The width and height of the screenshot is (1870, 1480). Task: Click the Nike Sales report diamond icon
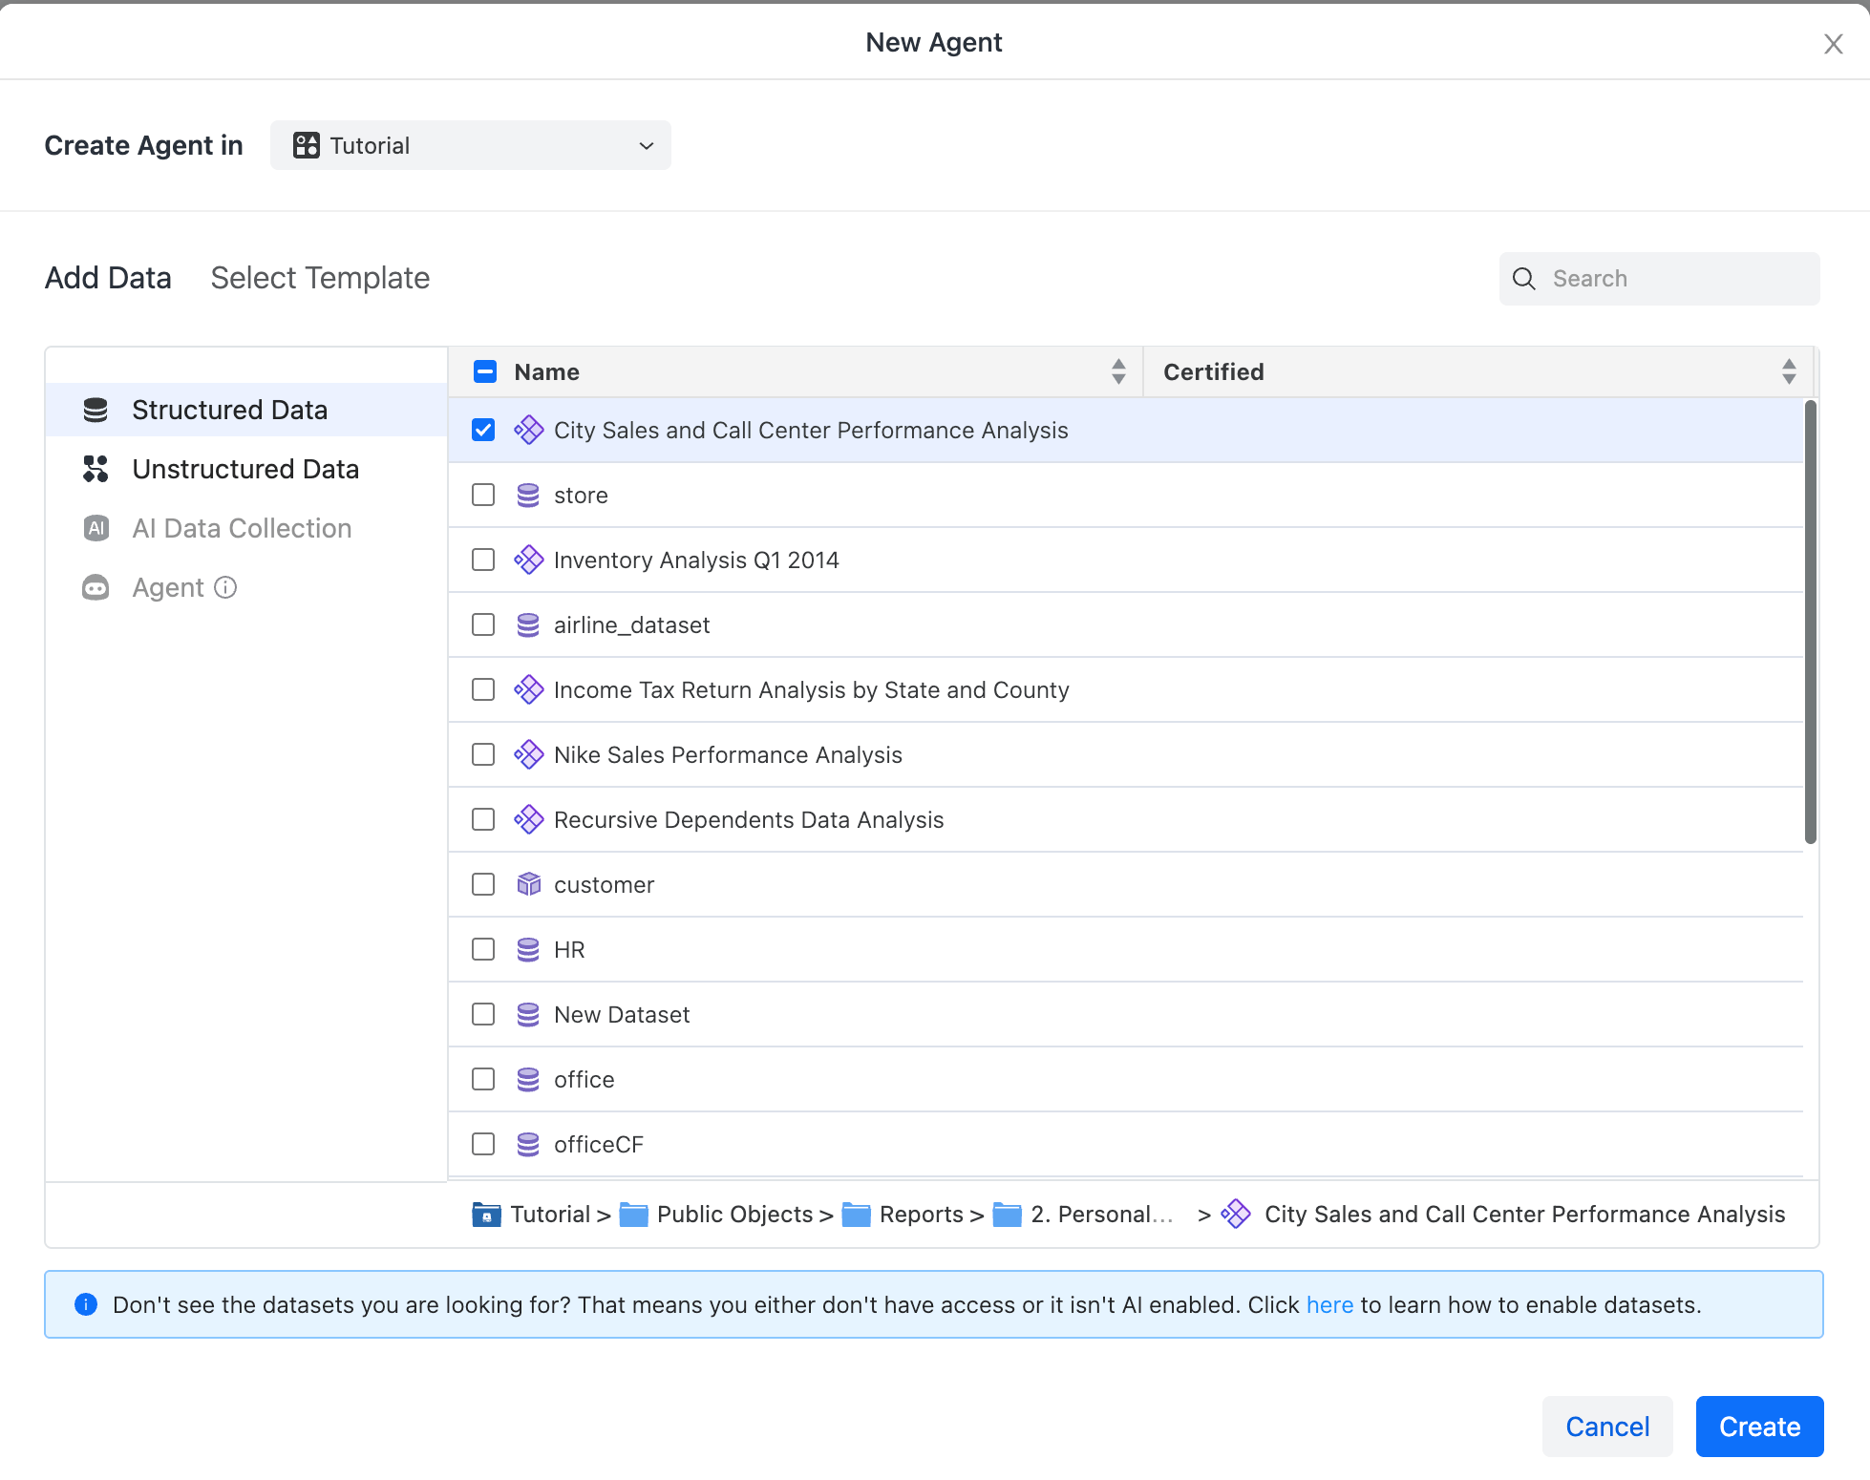[x=528, y=754]
